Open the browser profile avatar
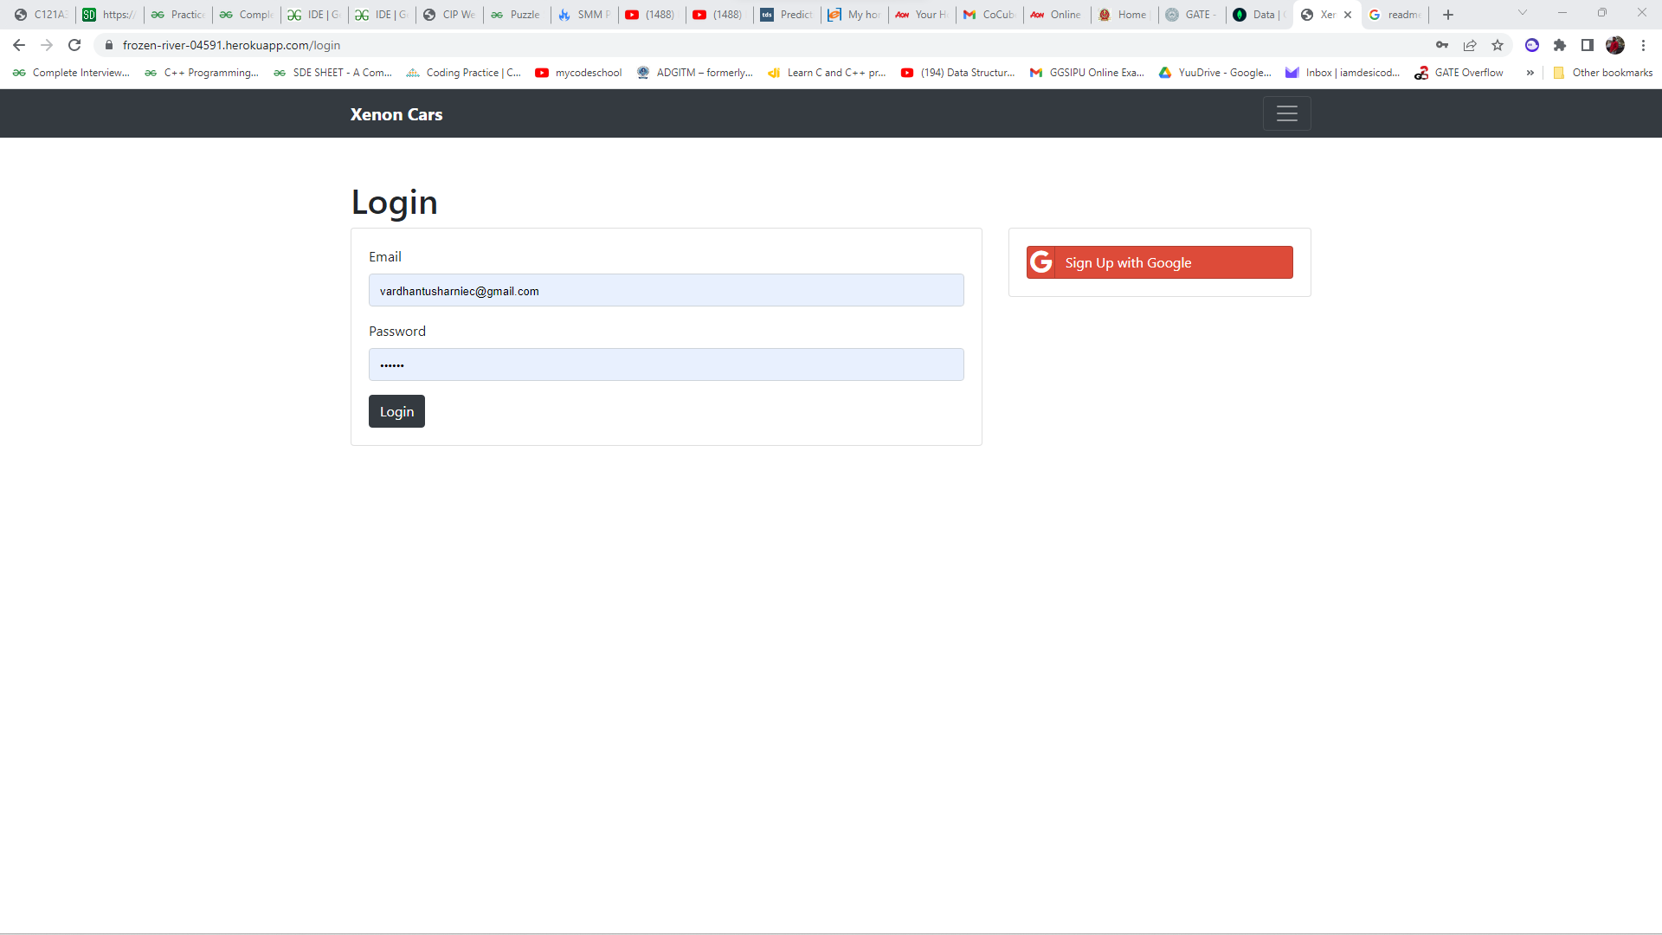The image size is (1662, 935). [1615, 45]
